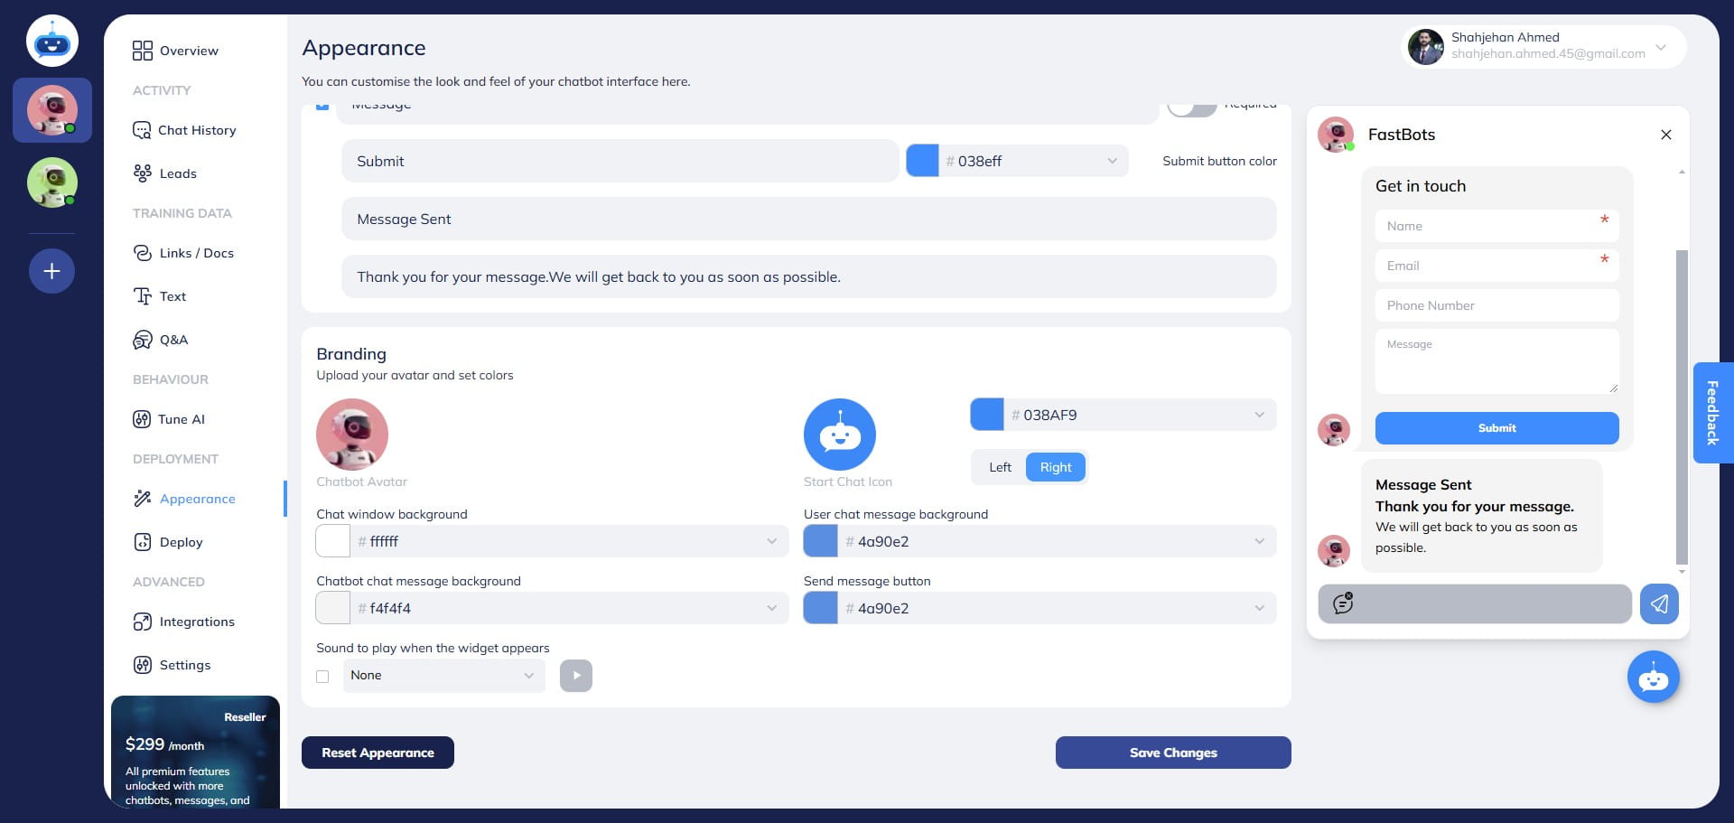Click the Chatbot Avatar image
This screenshot has width=1734, height=823.
click(x=352, y=435)
